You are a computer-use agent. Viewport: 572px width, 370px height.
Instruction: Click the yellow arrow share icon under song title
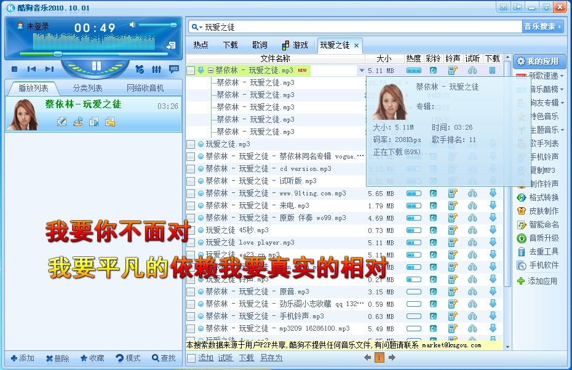click(x=110, y=122)
